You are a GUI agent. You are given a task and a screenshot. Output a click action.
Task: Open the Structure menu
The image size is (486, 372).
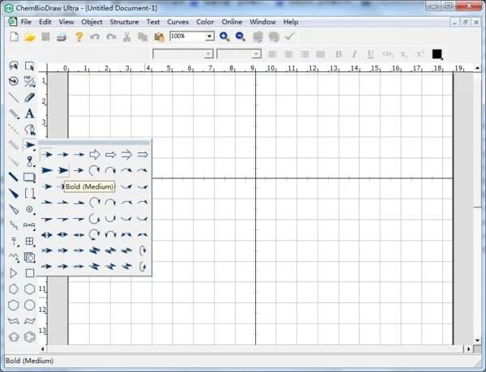[124, 22]
